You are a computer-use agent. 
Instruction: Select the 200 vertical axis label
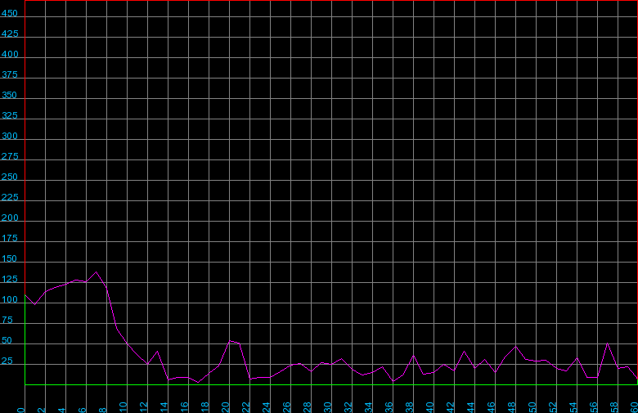click(x=10, y=218)
